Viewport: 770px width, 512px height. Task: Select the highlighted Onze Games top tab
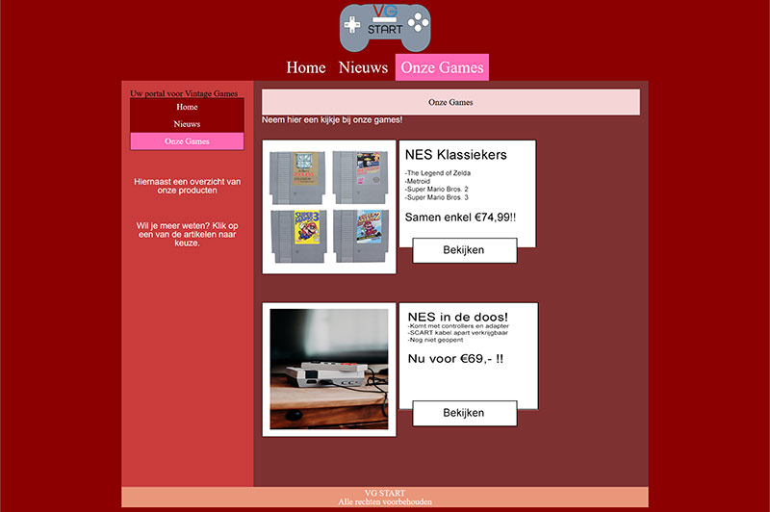pos(442,67)
